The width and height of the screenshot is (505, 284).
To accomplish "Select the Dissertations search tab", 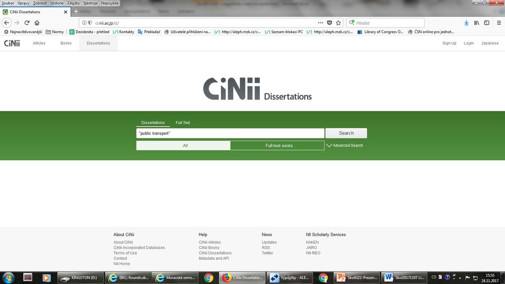I will (x=153, y=123).
